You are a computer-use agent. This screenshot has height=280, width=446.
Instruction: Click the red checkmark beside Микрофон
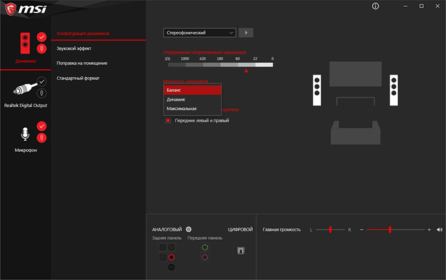point(42,126)
